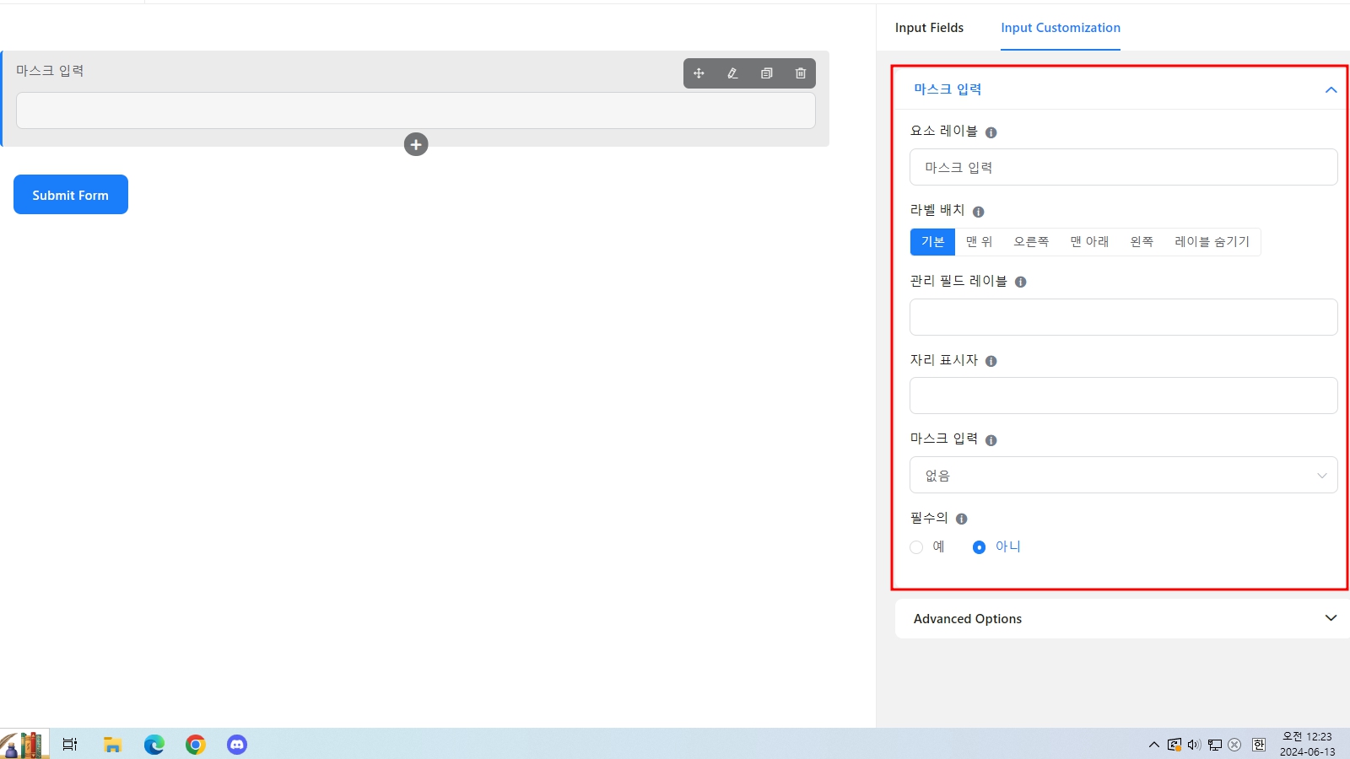Screen dimensions: 1350x759
Task: Select the 예 radio button for required
Action: click(916, 547)
